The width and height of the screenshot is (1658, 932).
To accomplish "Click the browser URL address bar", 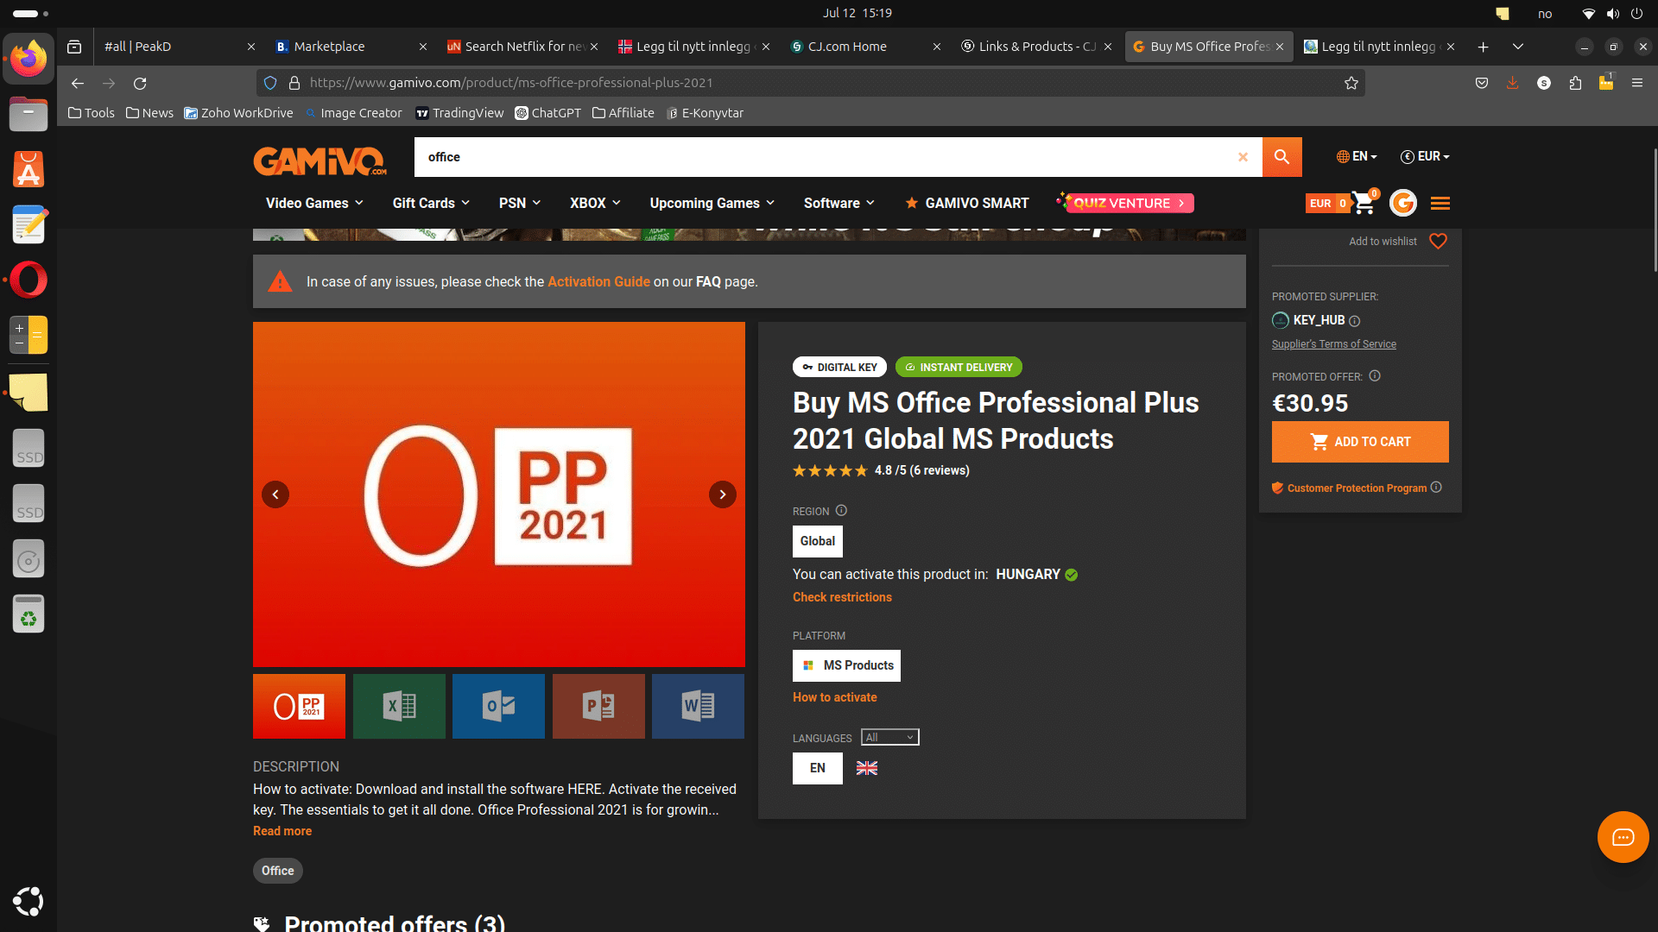I will point(812,83).
